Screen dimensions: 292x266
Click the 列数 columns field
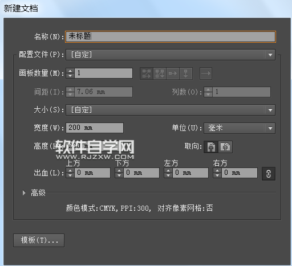(241, 92)
